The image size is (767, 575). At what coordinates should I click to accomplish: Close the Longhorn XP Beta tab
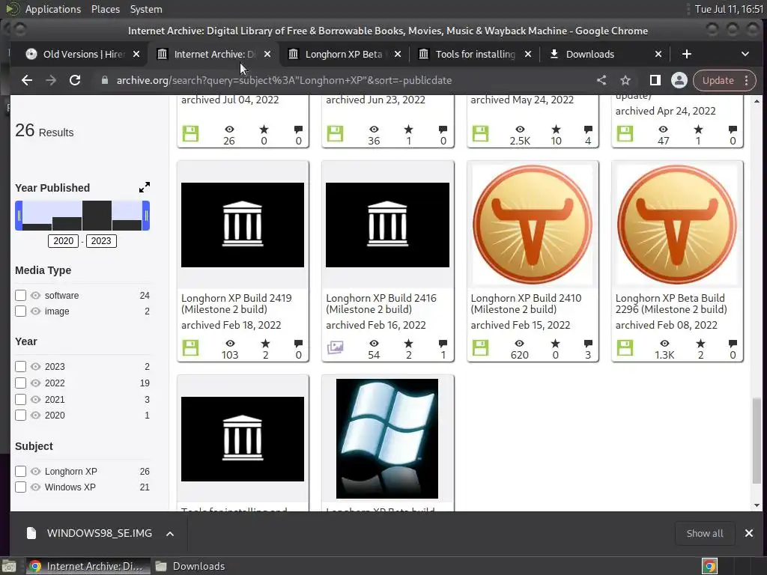click(398, 54)
